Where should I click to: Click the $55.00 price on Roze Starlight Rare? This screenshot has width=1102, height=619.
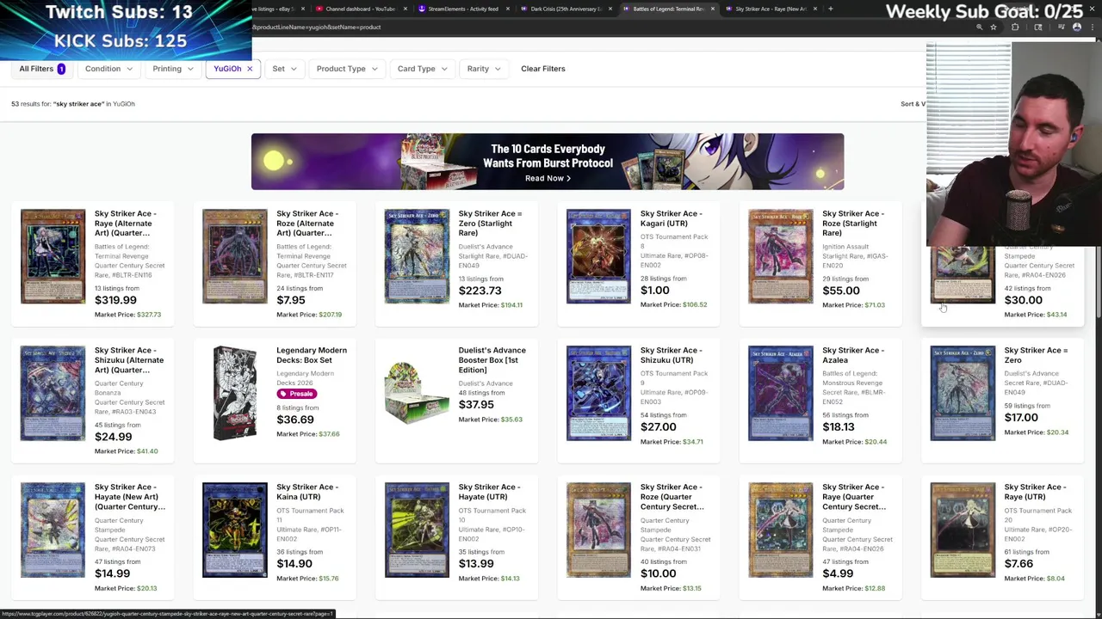pos(840,291)
